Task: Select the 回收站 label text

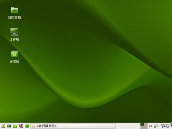Action: tap(14, 61)
